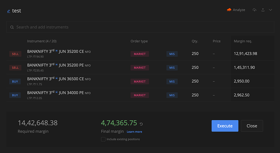280x153 pixels.
Task: Select BANKNIFTY JUN 36500 CE instrument name
Action: coord(56,79)
